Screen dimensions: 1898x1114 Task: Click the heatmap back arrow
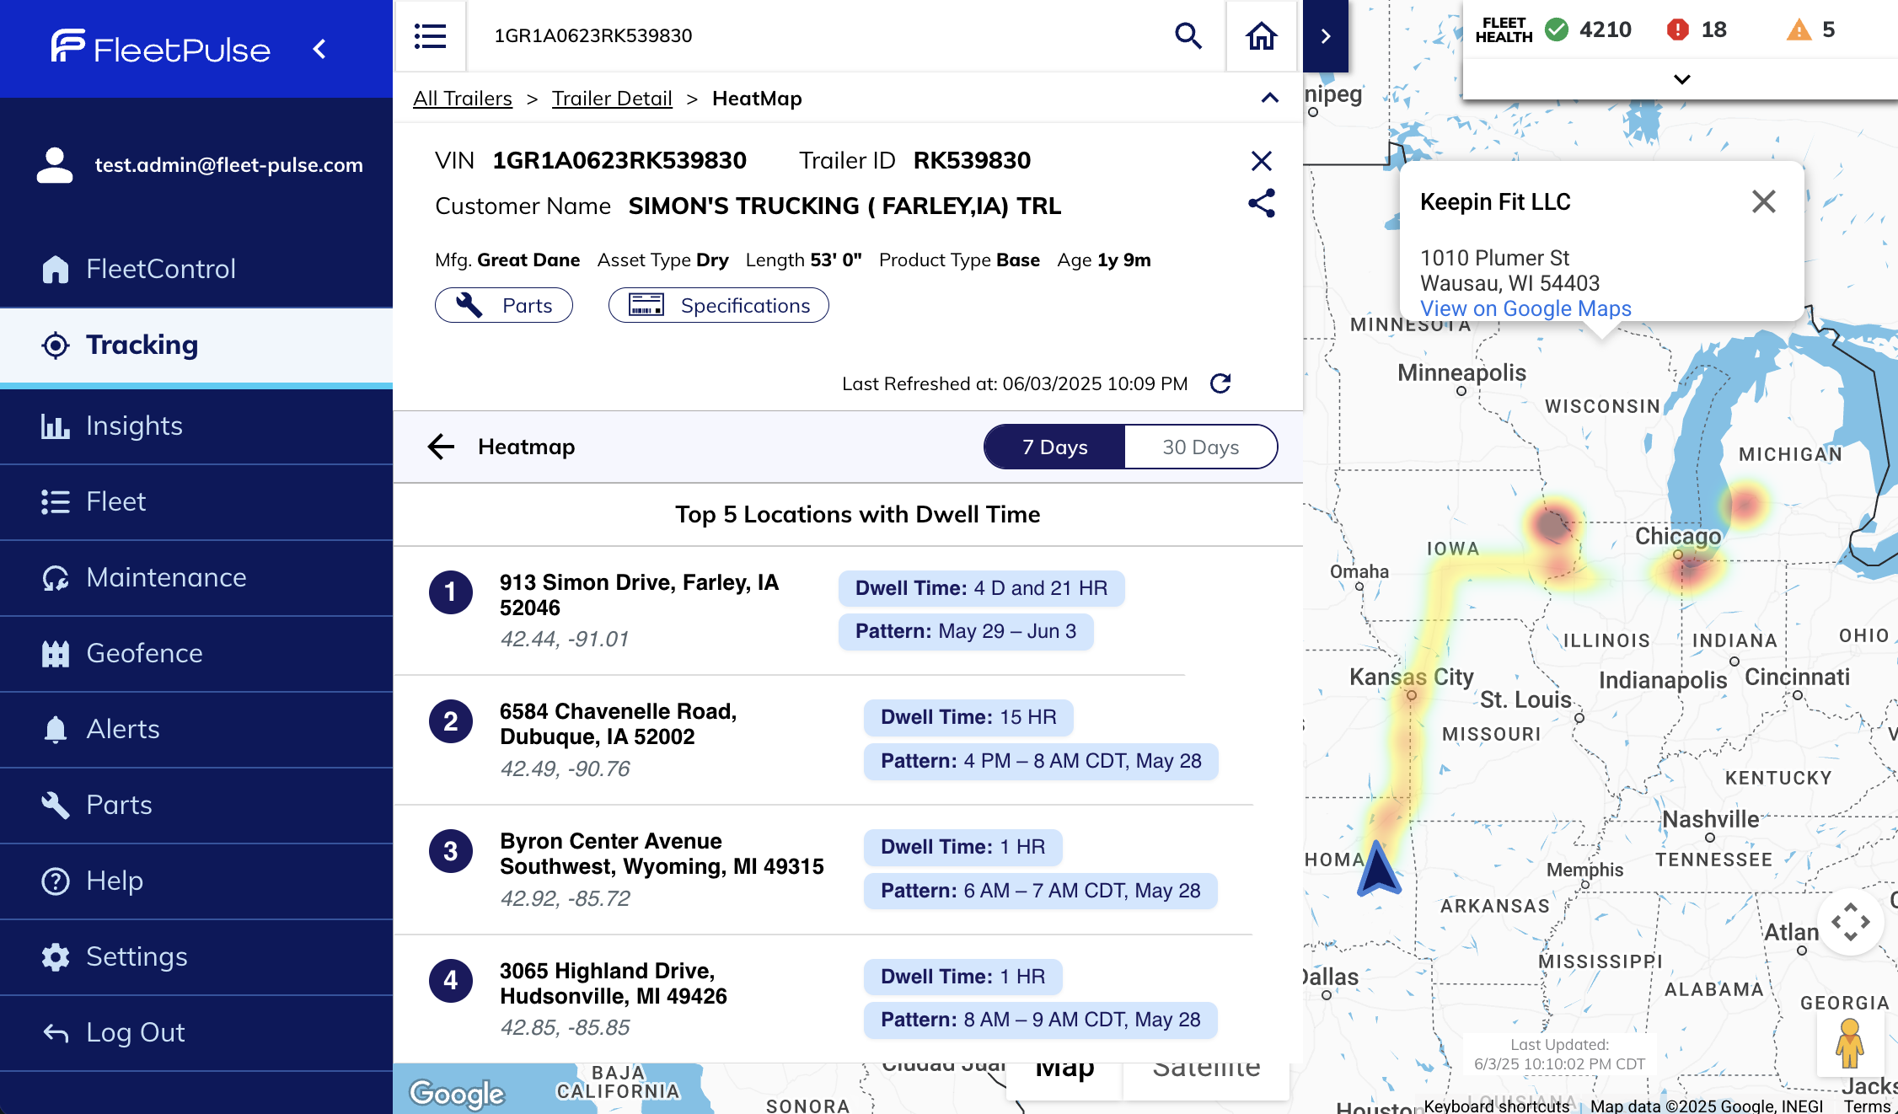441,447
